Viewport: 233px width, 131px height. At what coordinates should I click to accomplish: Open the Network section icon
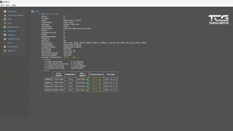click(5, 51)
